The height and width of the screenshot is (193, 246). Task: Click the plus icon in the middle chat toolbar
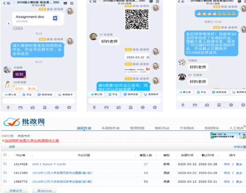point(155,107)
